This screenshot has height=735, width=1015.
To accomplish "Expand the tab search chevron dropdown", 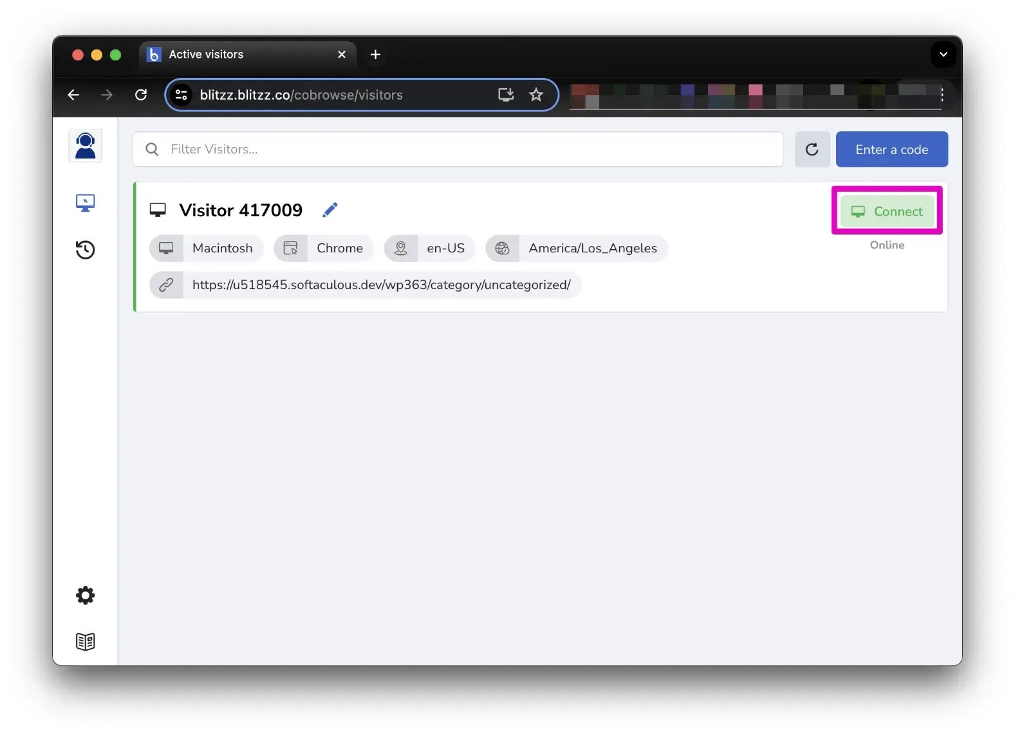I will coord(943,55).
